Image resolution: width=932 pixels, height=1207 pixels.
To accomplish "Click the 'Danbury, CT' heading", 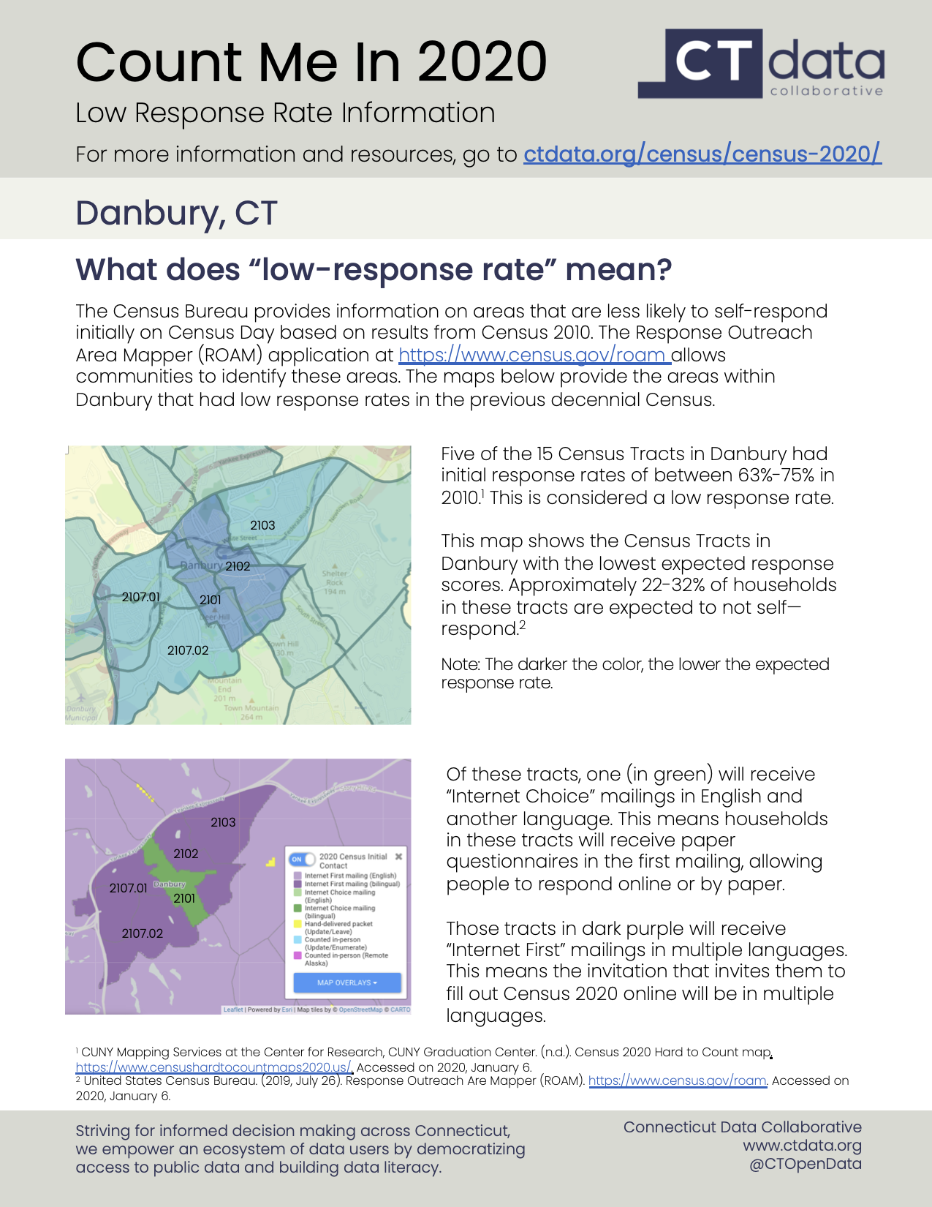I will (x=176, y=213).
